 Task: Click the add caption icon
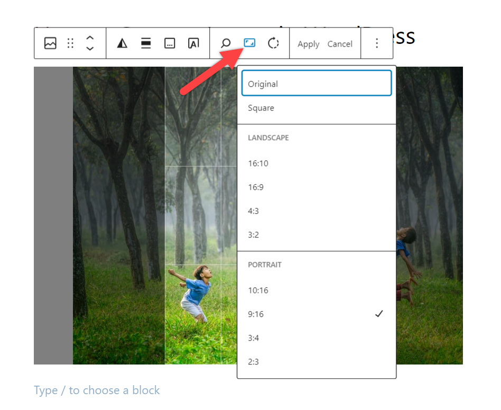[170, 43]
